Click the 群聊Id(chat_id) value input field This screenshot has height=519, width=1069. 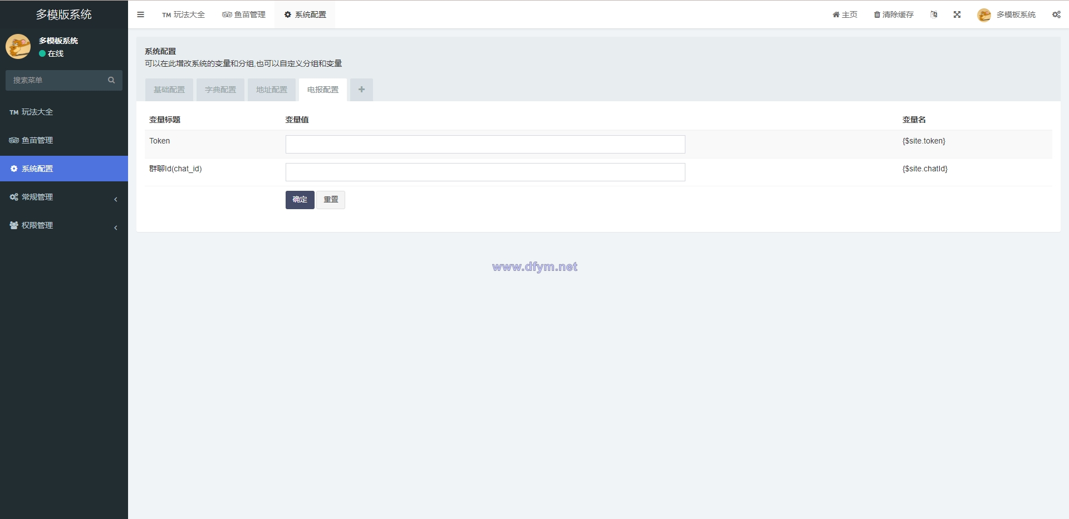click(x=486, y=172)
